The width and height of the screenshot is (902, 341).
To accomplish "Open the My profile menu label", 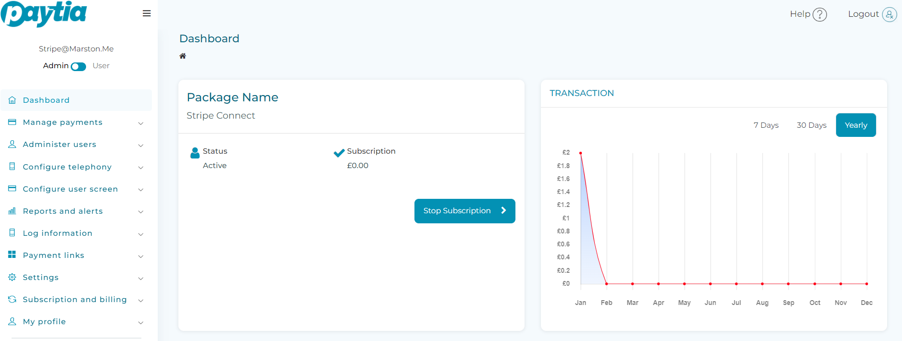I will [x=44, y=321].
